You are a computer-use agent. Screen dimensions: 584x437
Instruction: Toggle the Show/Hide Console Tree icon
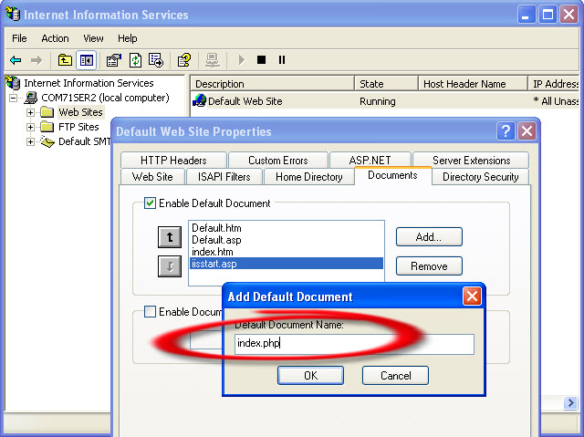tap(87, 60)
